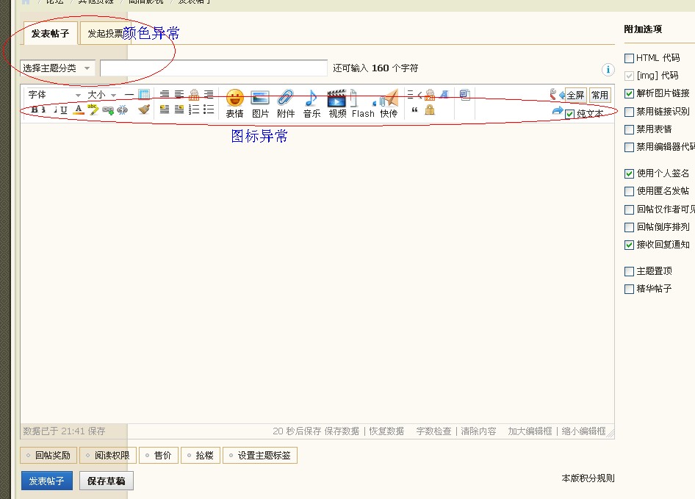Click the 保存数据 link
Viewport: 695px width, 499px height.
[x=342, y=431]
